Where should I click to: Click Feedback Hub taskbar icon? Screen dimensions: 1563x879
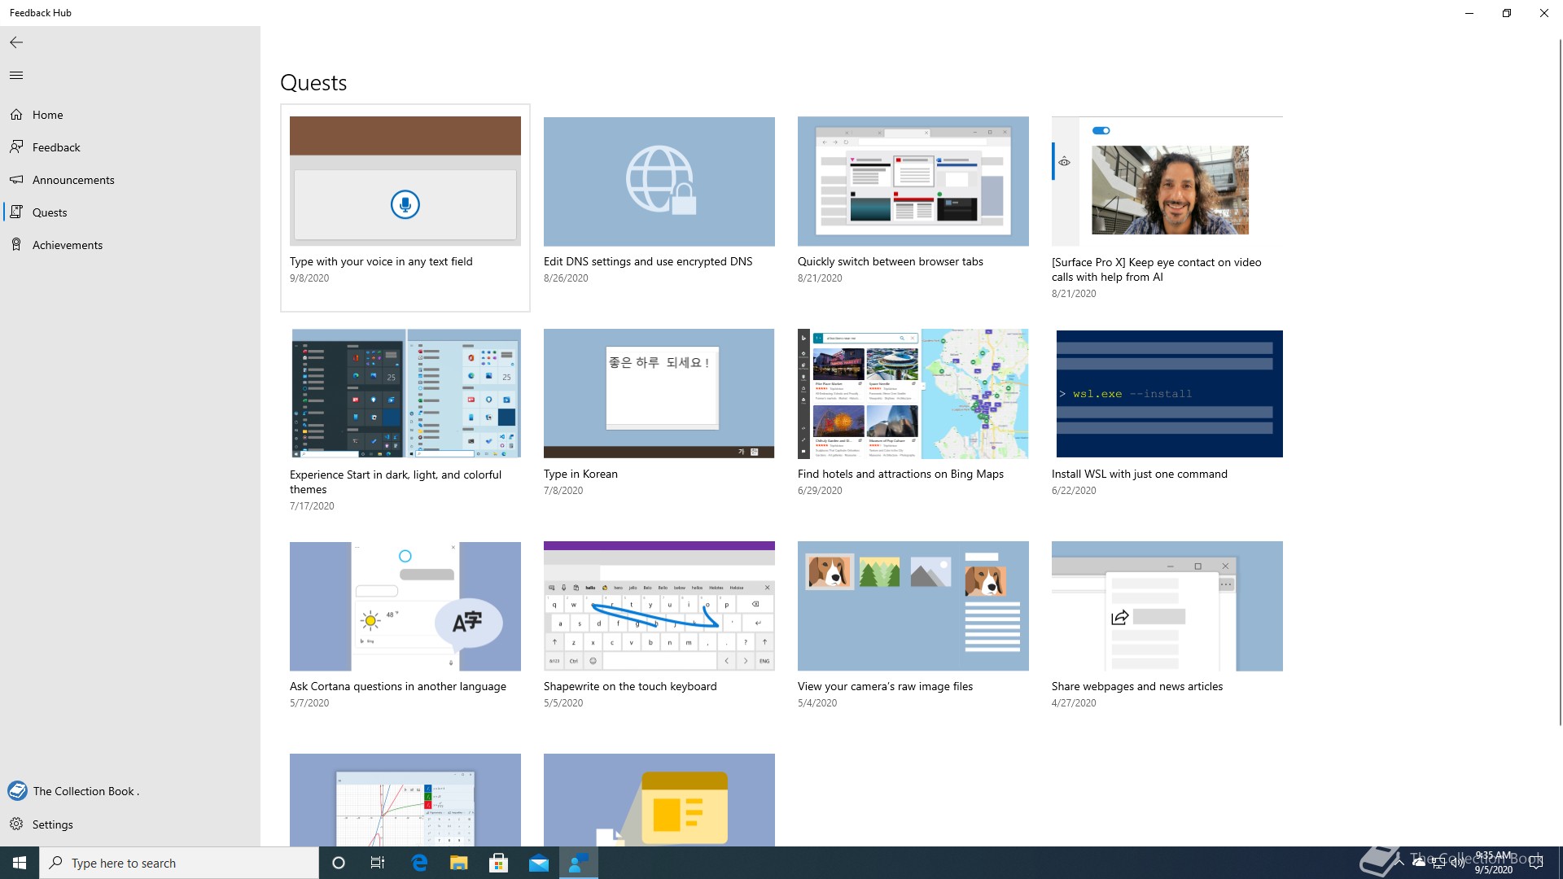[x=579, y=863]
